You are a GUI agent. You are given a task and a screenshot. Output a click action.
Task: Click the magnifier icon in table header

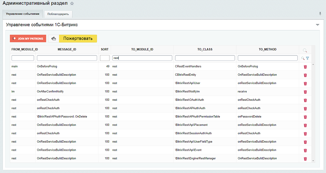click(305, 50)
